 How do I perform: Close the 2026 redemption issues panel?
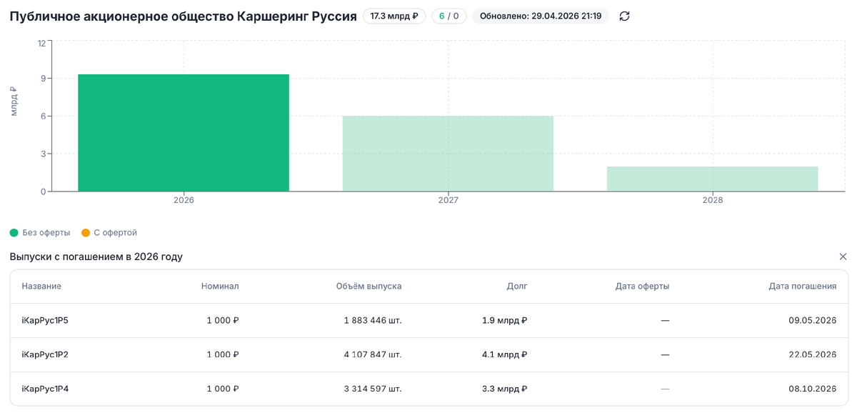tap(843, 257)
